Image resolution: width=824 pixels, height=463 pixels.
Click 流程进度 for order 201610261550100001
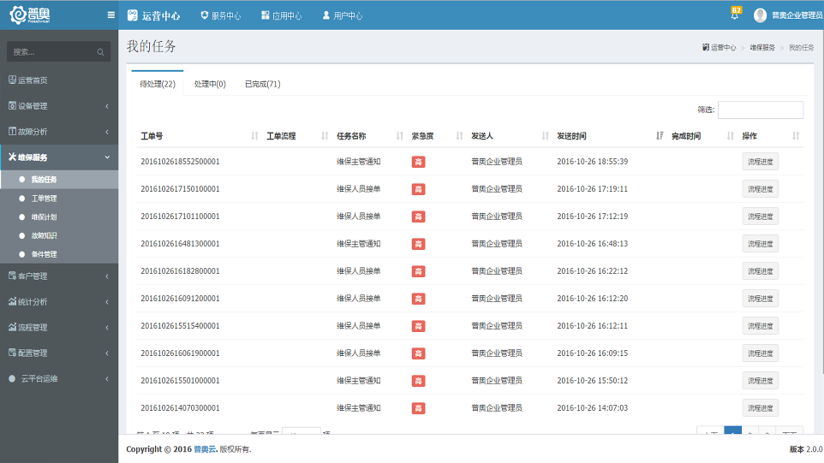coord(761,381)
